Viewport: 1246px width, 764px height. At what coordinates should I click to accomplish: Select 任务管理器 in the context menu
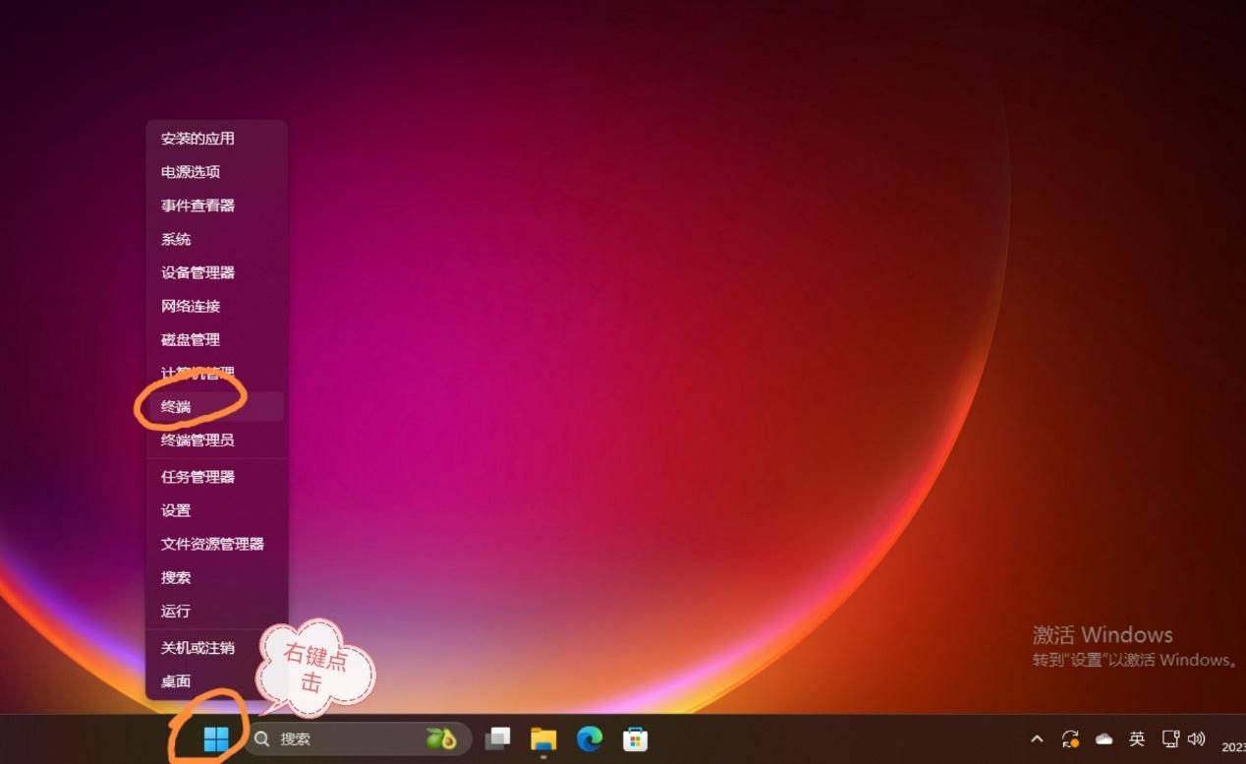[x=196, y=476]
